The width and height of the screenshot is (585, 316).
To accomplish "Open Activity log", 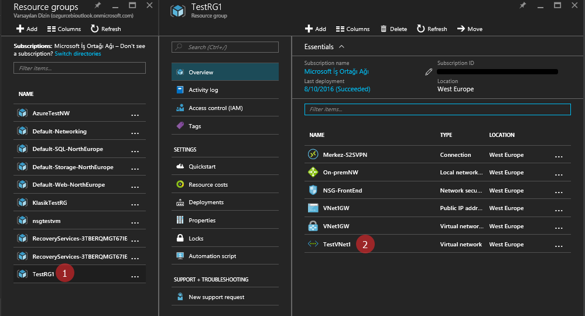I will [x=225, y=90].
